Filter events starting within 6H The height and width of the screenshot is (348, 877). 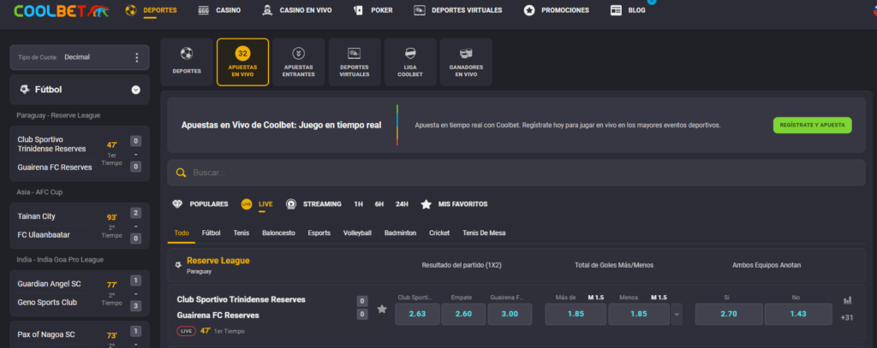379,204
